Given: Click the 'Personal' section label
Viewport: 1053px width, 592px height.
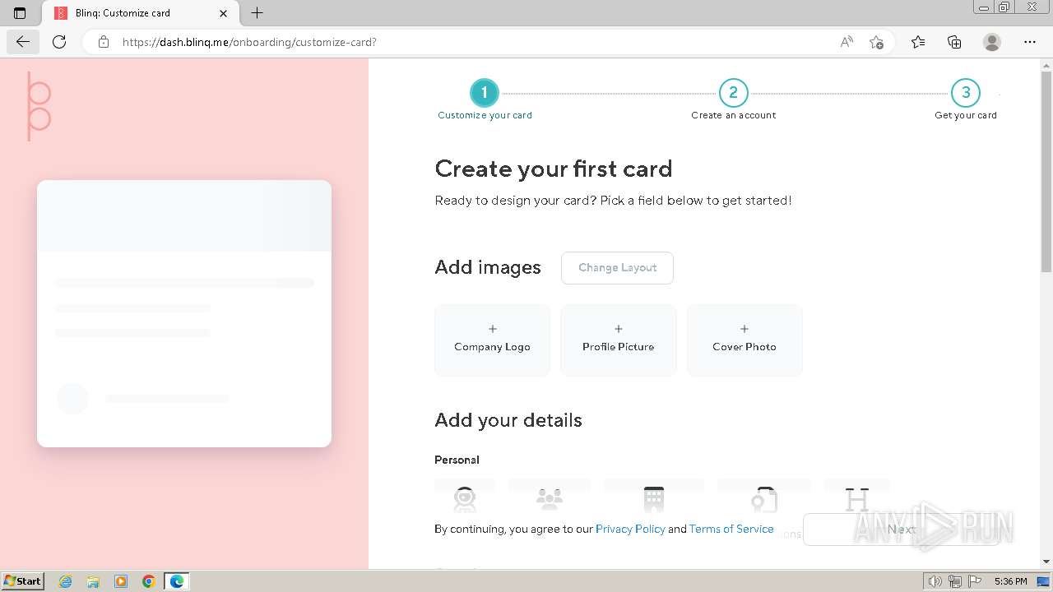Looking at the screenshot, I should point(457,460).
